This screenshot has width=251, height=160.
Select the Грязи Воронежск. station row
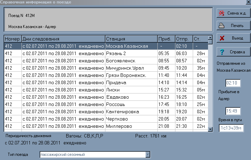[x=106, y=75]
